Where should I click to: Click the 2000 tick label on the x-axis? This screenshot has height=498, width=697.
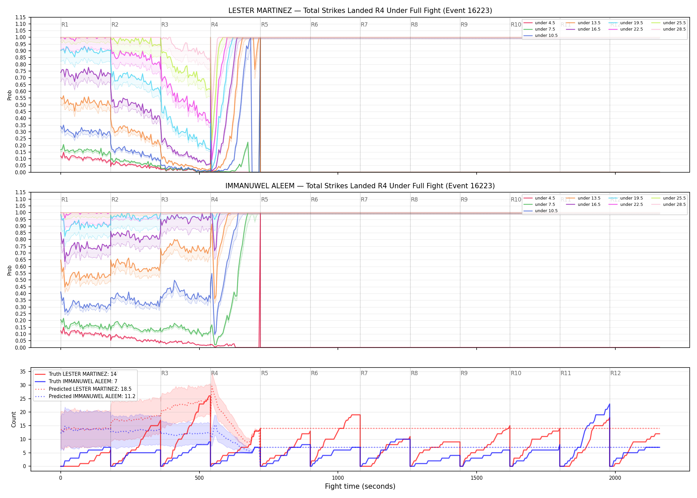tap(615, 478)
